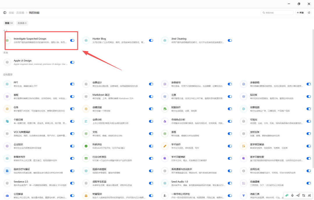This screenshot has width=314, height=200.
Task: Click the translate icon in floating toolbar
Action: tap(304, 195)
